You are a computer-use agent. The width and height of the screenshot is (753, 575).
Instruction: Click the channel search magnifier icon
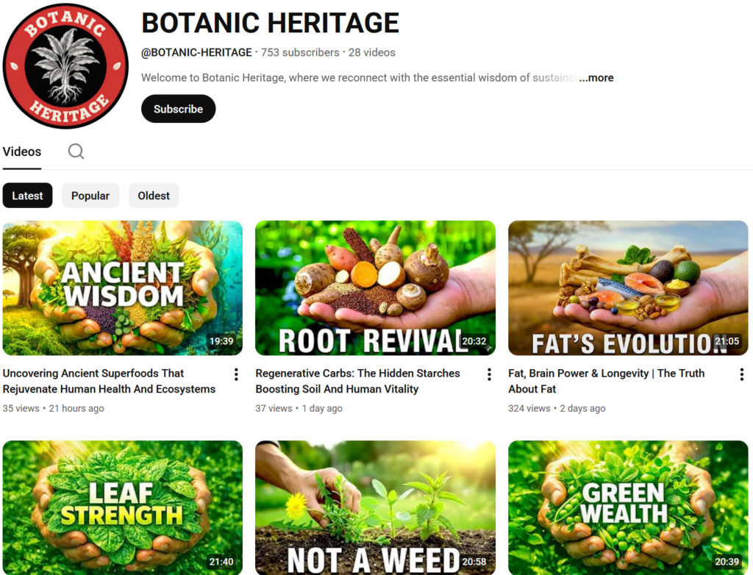[76, 151]
